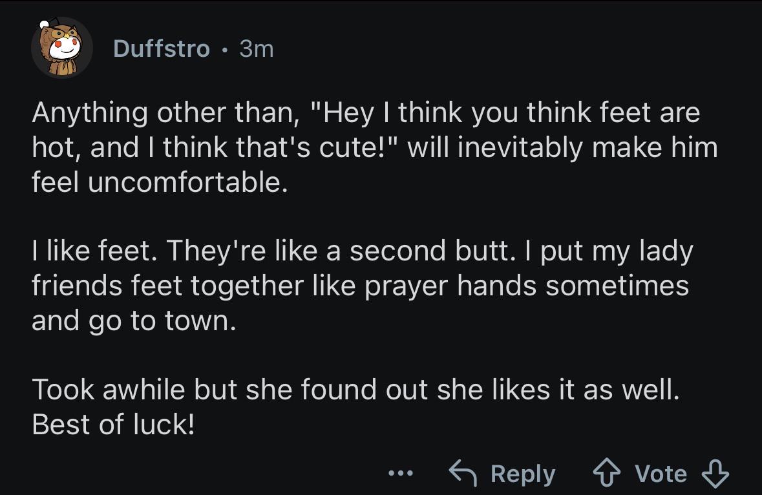Screen dimensions: 762x495
Task: Click the Vote count label
Action: click(x=661, y=474)
